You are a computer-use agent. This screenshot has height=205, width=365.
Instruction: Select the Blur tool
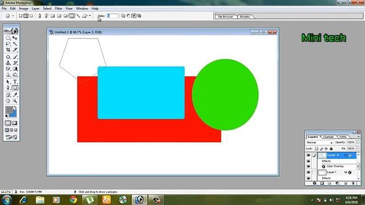pos(8,75)
